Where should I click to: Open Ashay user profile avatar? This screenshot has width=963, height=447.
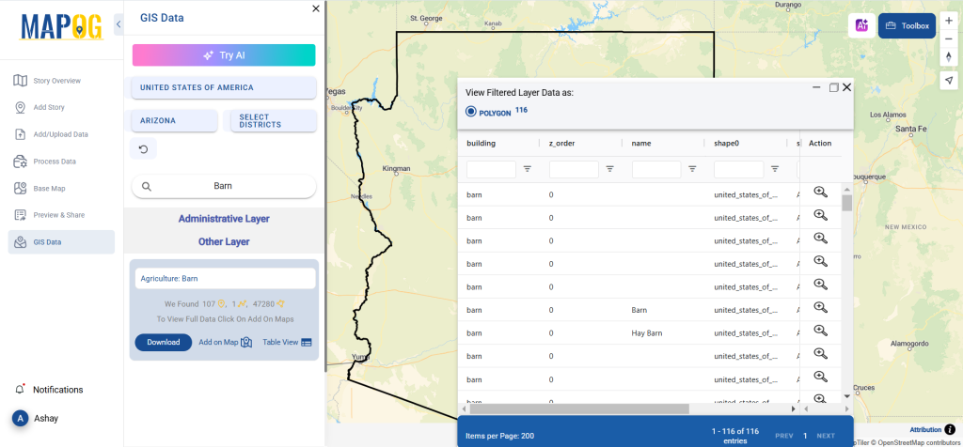(x=21, y=418)
